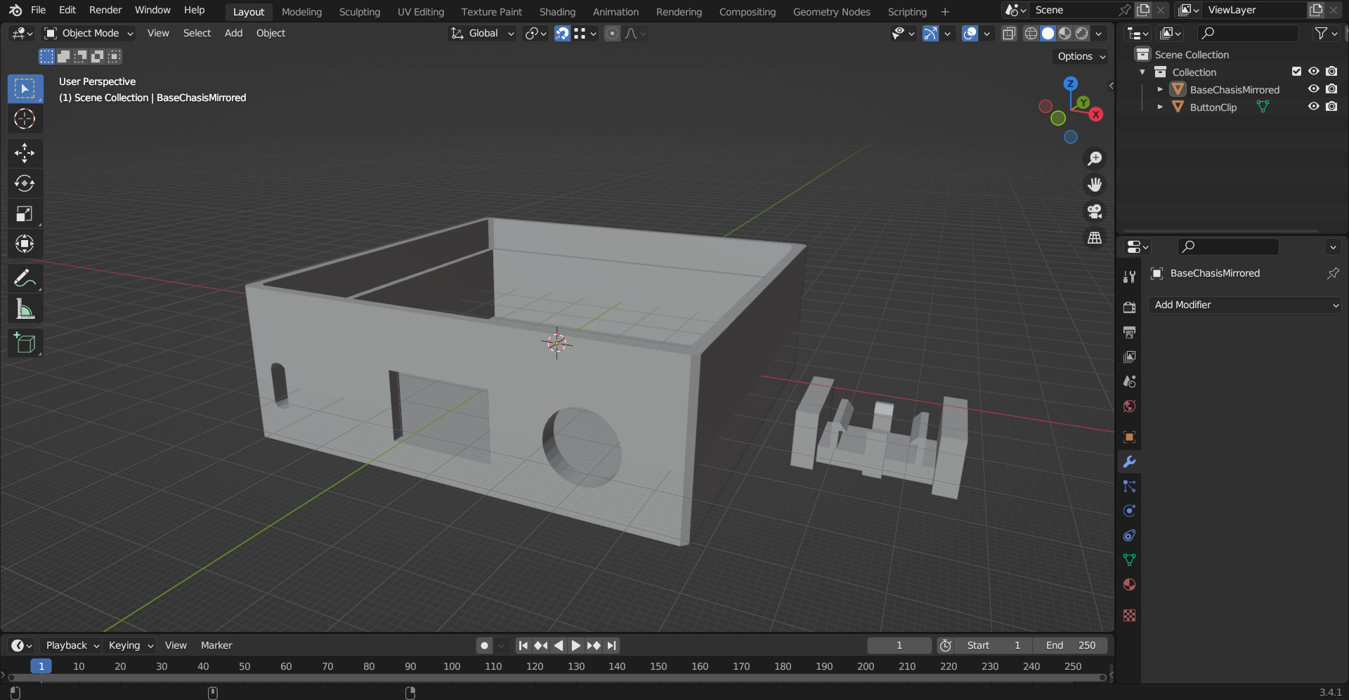Open the File menu
This screenshot has width=1349, height=700.
click(x=39, y=10)
